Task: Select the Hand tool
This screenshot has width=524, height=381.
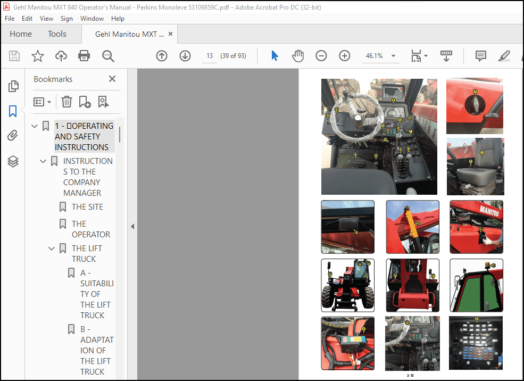Action: click(x=298, y=55)
